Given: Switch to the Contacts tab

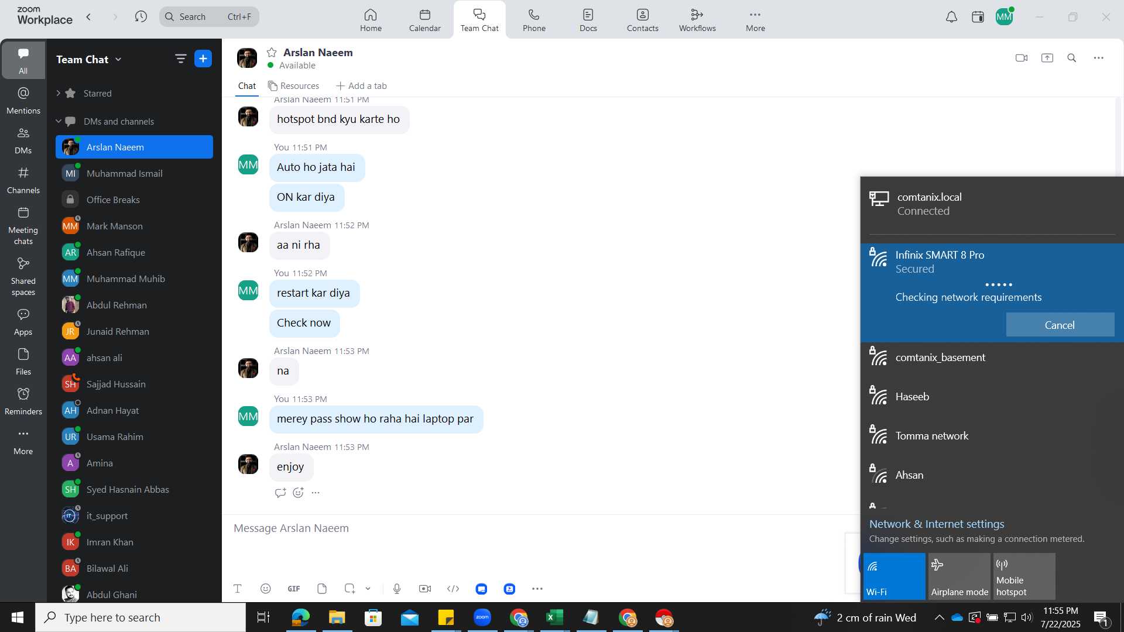Looking at the screenshot, I should (x=643, y=20).
